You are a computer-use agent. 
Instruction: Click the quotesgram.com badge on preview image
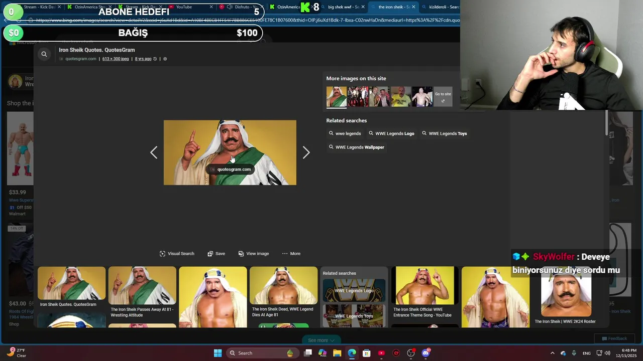pos(230,169)
